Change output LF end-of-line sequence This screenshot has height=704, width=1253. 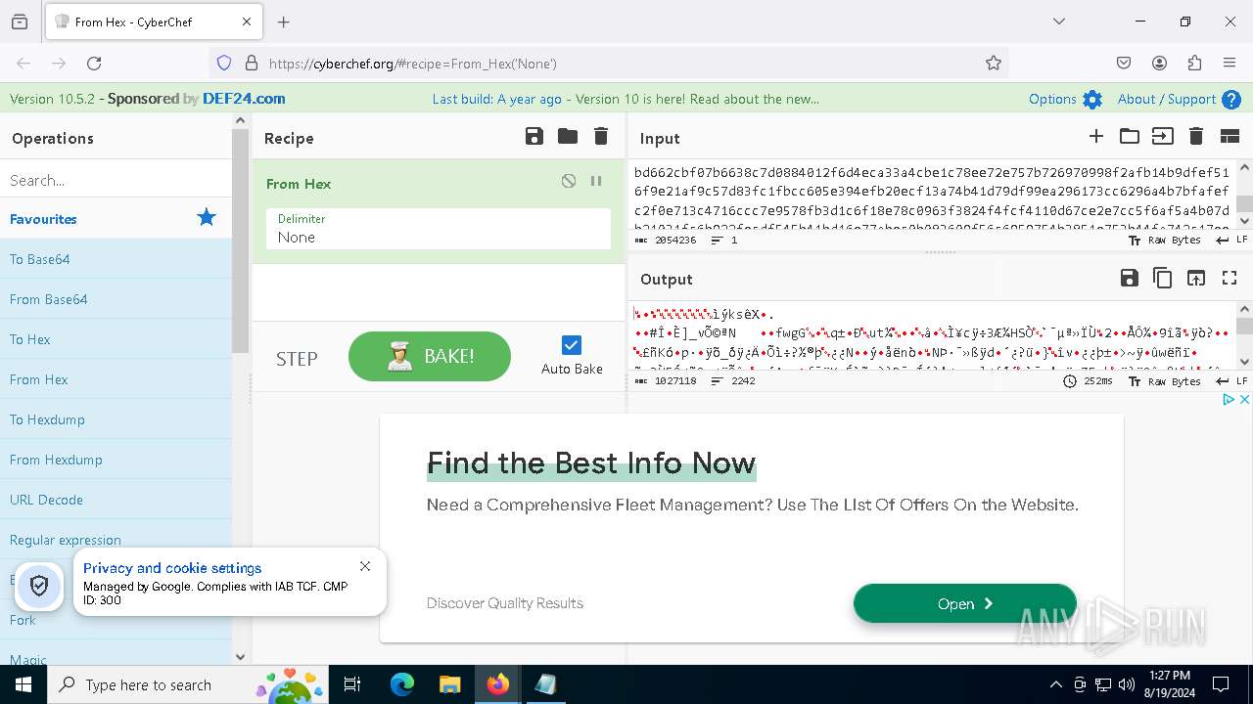point(1233,381)
